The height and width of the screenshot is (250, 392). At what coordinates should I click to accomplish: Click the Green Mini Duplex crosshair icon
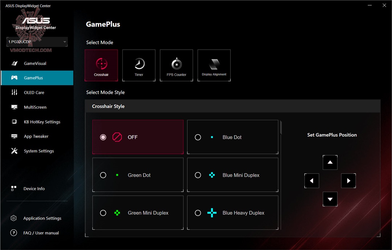117,213
